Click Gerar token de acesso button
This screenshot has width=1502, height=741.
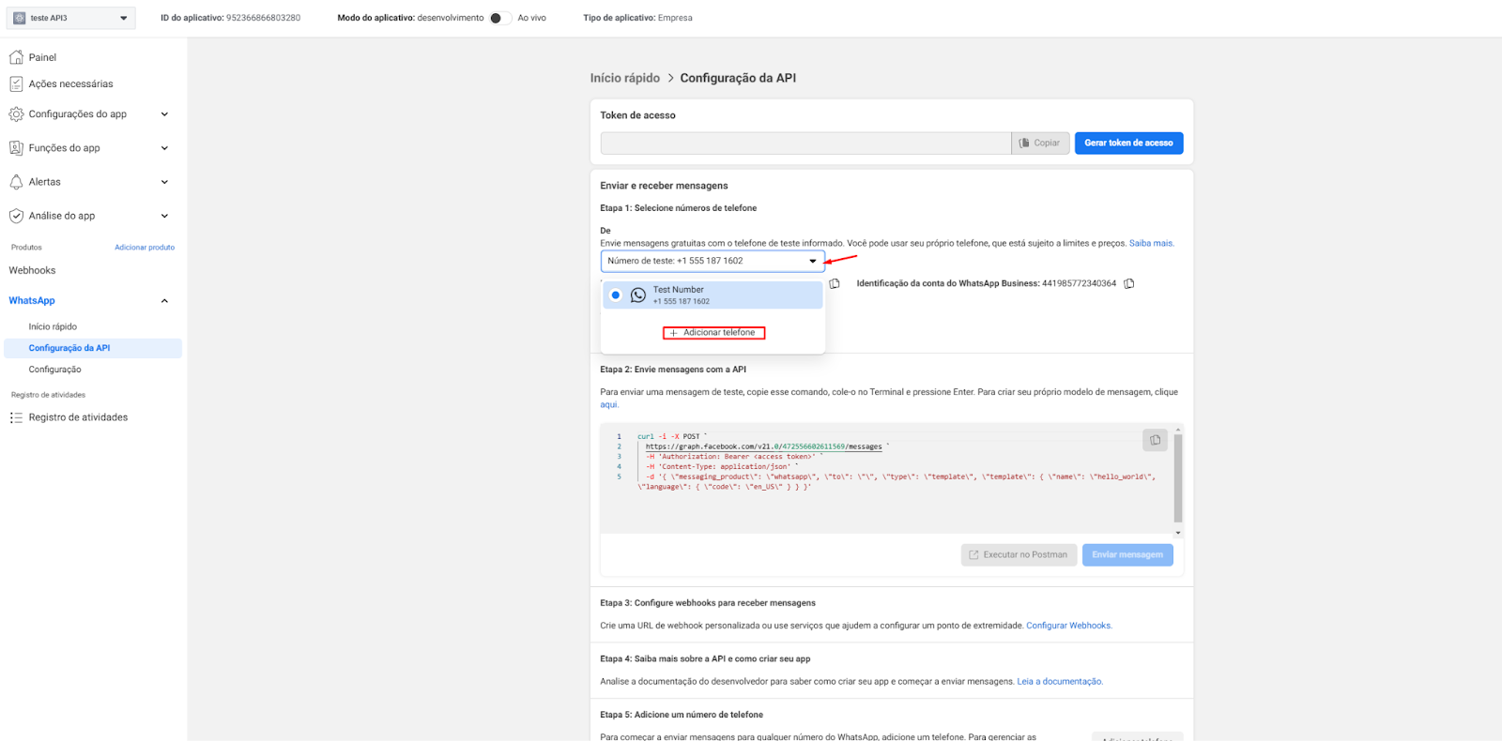pyautogui.click(x=1128, y=144)
